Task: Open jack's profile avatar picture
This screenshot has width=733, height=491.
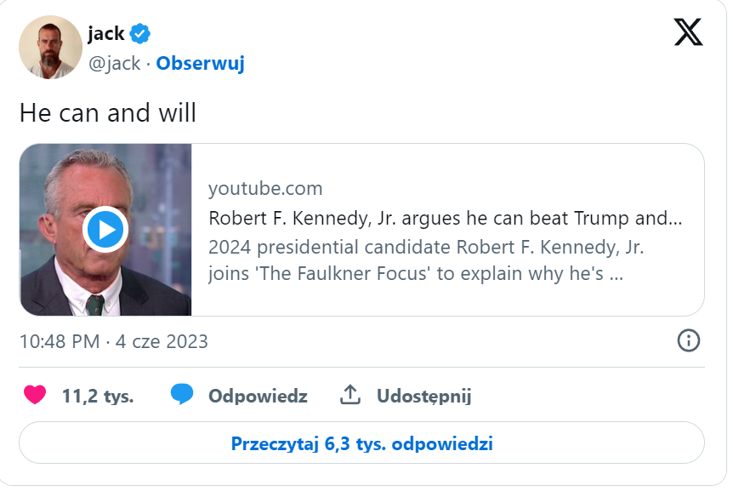Action: (50, 48)
